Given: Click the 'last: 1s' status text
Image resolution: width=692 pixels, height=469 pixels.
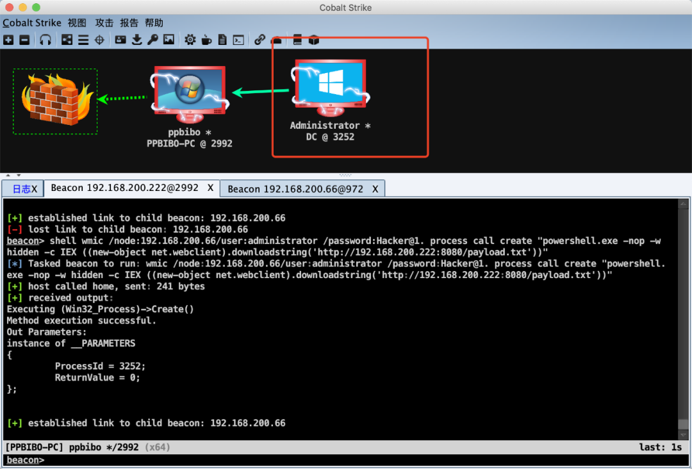Looking at the screenshot, I should coord(661,447).
